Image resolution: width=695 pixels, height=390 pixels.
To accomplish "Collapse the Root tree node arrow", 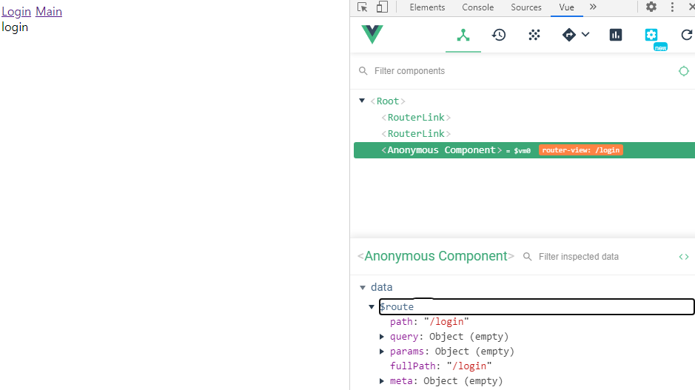I will click(x=362, y=101).
